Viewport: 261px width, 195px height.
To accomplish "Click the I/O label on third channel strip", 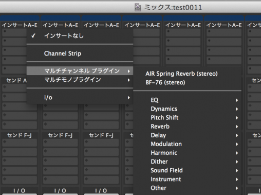I will click(x=101, y=190).
